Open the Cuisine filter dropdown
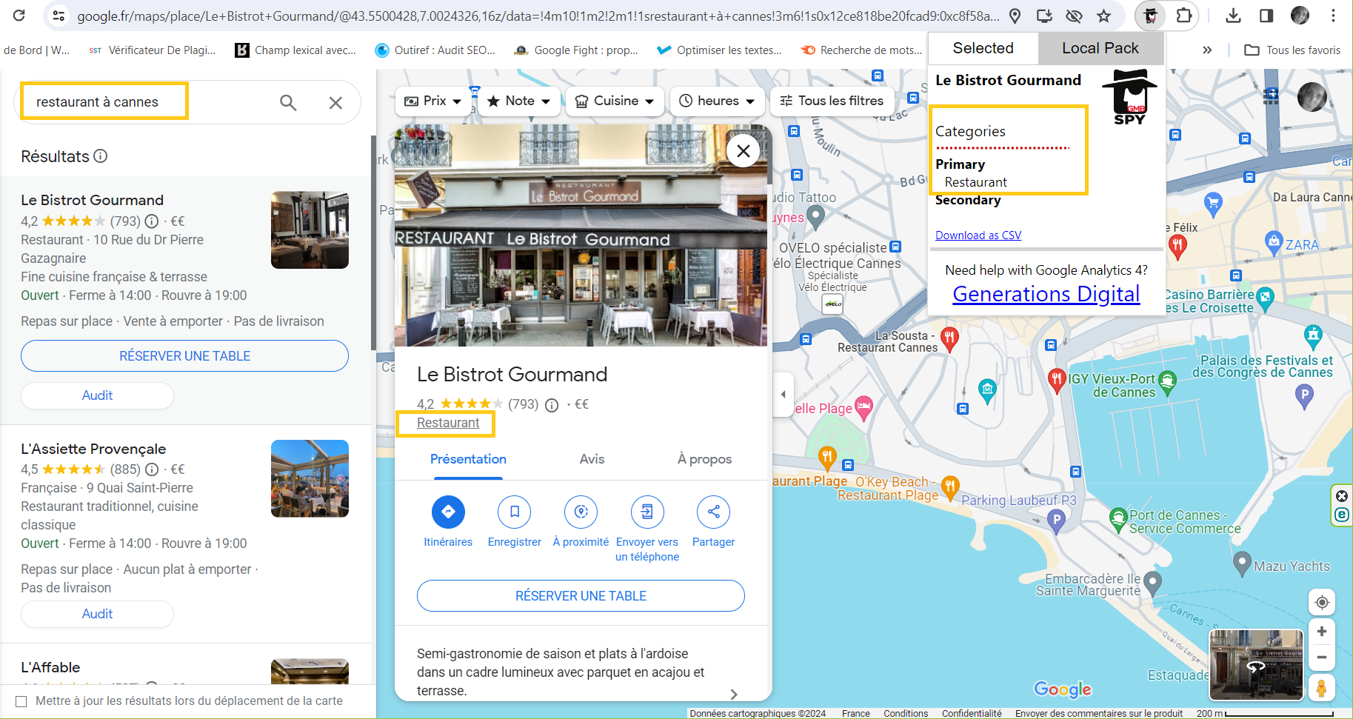The height and width of the screenshot is (719, 1353). [615, 101]
